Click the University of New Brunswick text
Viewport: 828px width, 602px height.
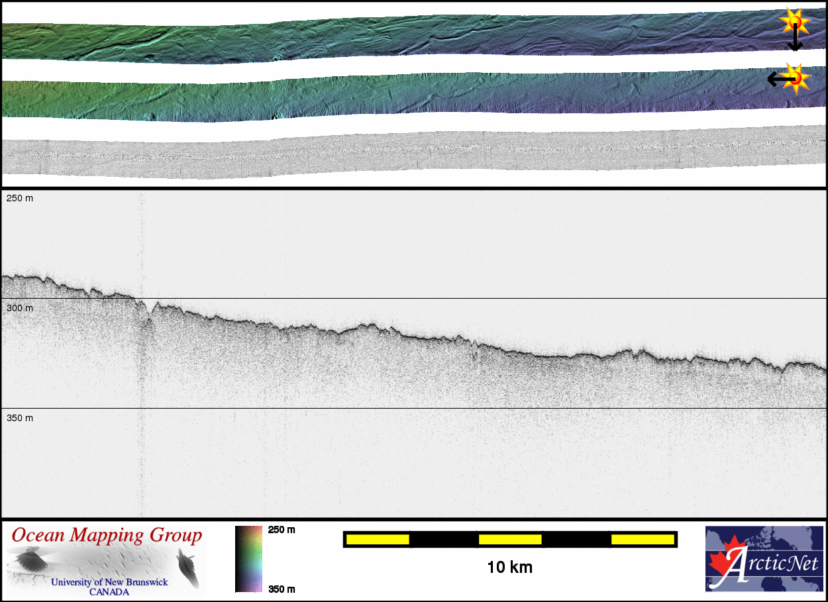tap(109, 583)
